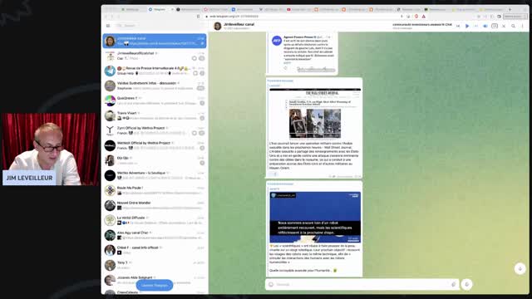Viewport: 532px width, 299px height.
Task: Click the Zynn Y-shaped logo avatar
Action: click(110, 130)
